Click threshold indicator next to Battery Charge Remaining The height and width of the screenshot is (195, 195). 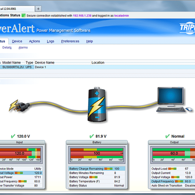coord(108,169)
